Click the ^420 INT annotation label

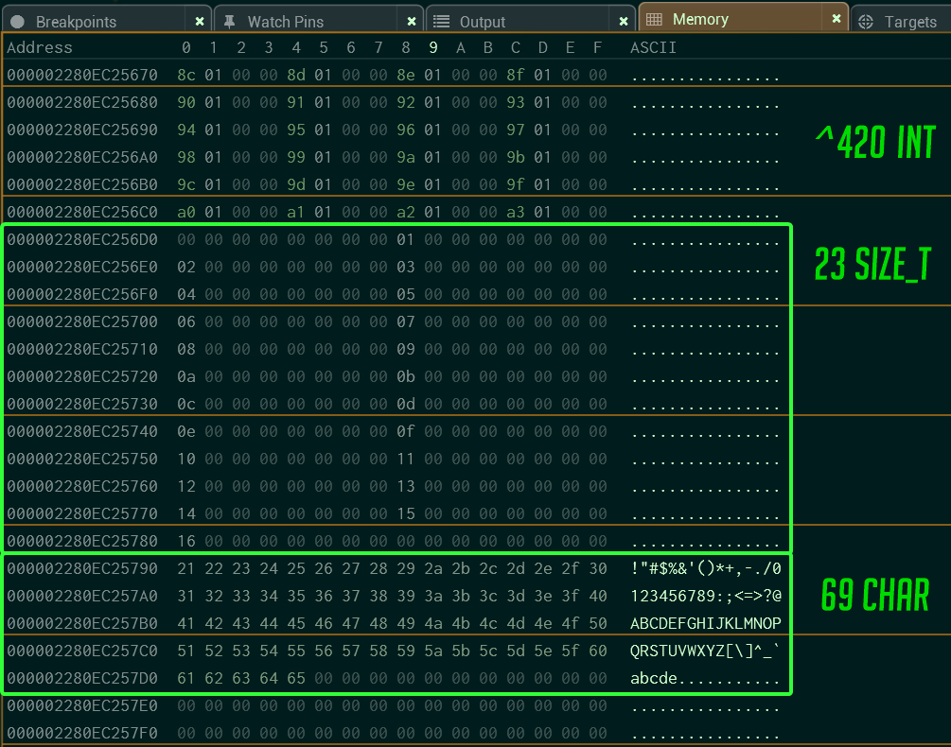[874, 143]
